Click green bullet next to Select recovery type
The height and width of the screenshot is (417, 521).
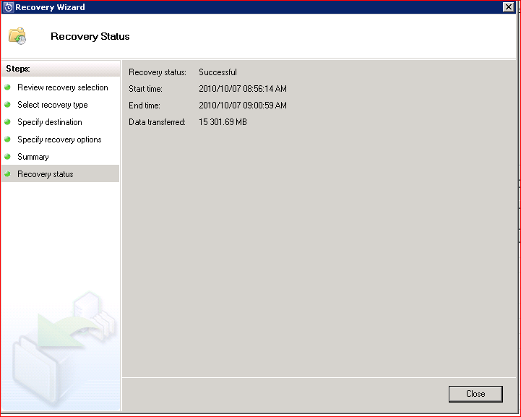tap(8, 105)
